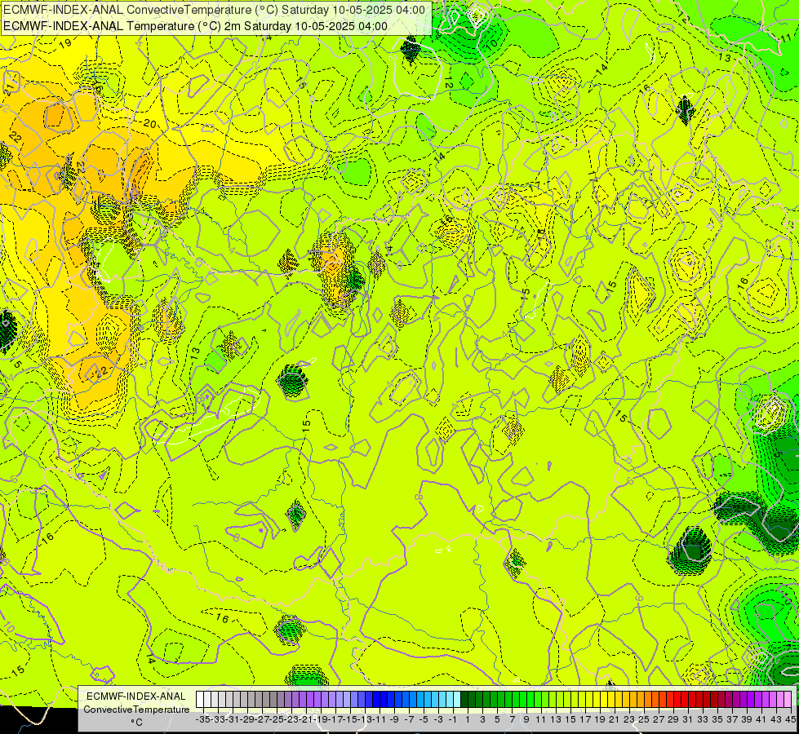Image resolution: width=799 pixels, height=734 pixels.
Task: Click the Temperature 2m title line
Action: click(195, 26)
